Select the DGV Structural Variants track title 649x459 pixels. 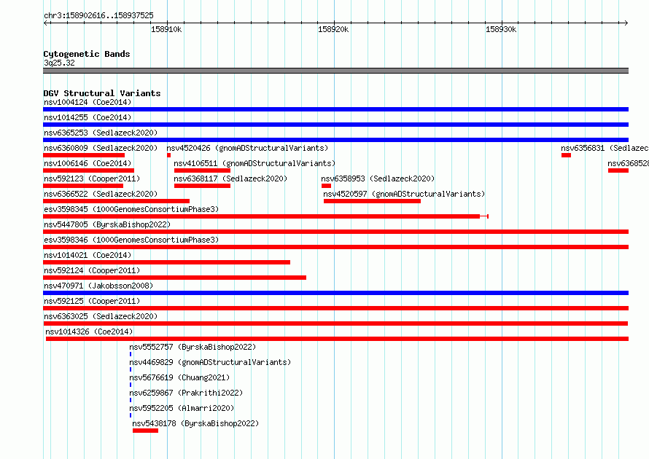[102, 93]
